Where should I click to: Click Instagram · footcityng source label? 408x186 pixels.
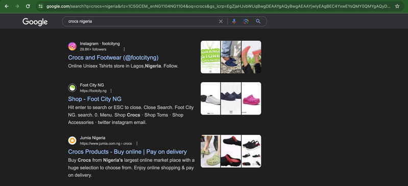(x=100, y=43)
